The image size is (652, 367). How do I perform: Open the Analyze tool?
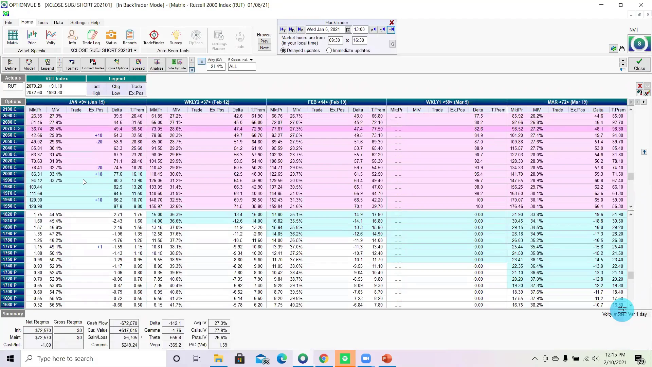(157, 64)
